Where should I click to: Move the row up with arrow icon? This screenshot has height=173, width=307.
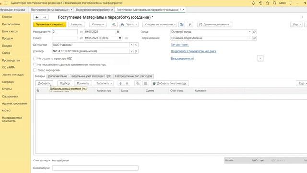coord(120,83)
